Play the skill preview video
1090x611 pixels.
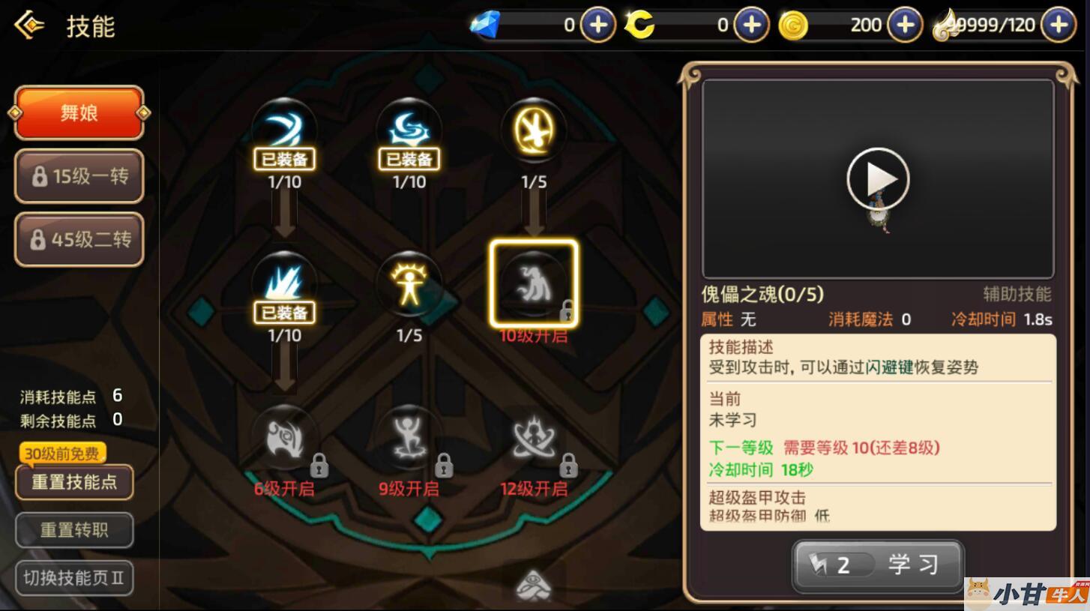pos(878,179)
